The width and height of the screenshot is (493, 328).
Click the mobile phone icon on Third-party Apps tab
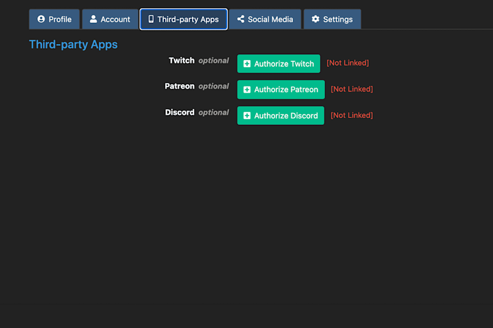pos(151,19)
